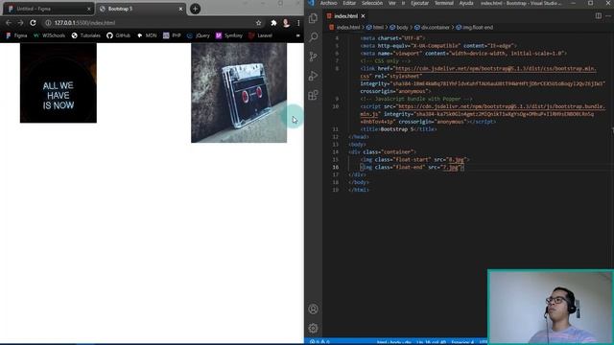The width and height of the screenshot is (614, 345).
Task: Go back in Chrome browser
Action: 9,23
